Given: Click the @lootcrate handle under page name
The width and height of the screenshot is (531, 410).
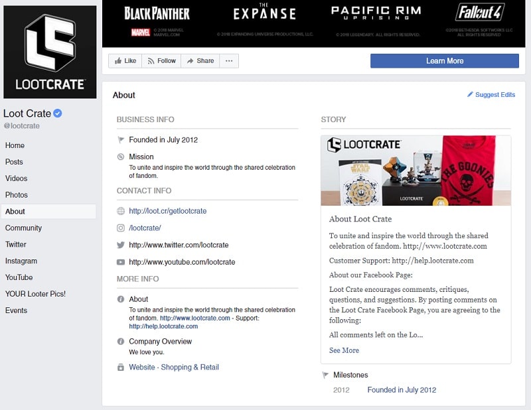Looking at the screenshot, I should click(22, 126).
